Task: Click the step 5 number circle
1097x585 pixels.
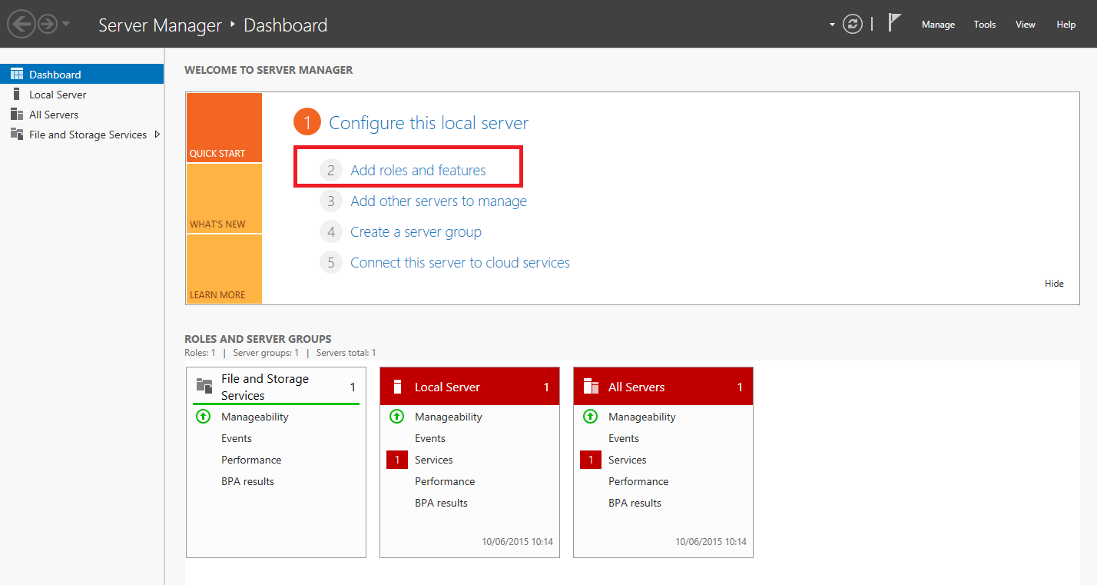Action: 331,263
